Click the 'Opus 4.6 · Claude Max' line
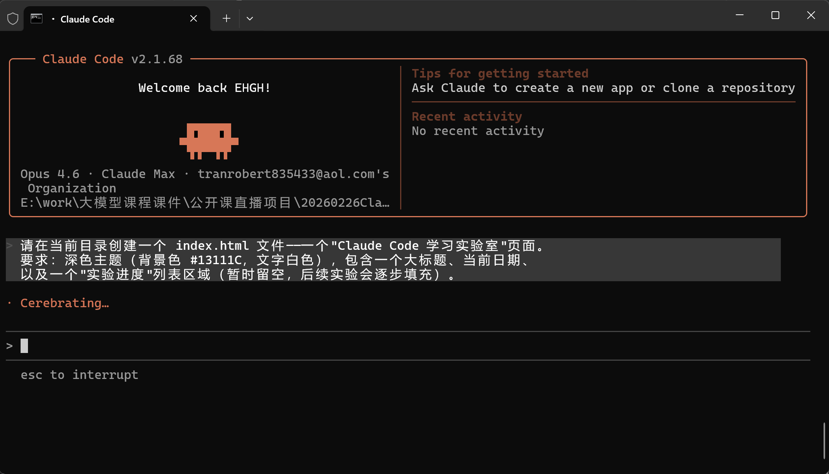The width and height of the screenshot is (829, 474). point(205,174)
